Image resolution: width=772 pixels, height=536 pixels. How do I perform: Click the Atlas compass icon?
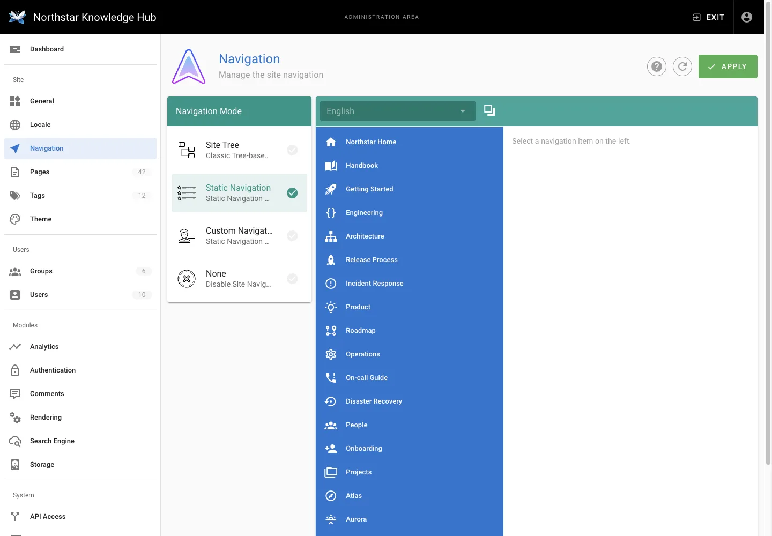click(331, 496)
